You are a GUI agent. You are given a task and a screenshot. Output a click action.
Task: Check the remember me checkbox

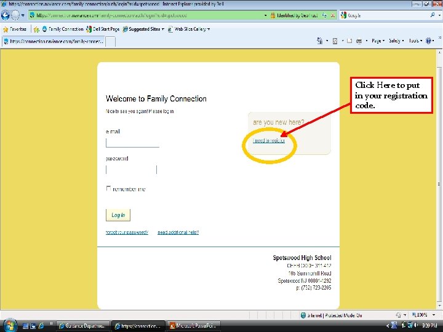coord(108,188)
